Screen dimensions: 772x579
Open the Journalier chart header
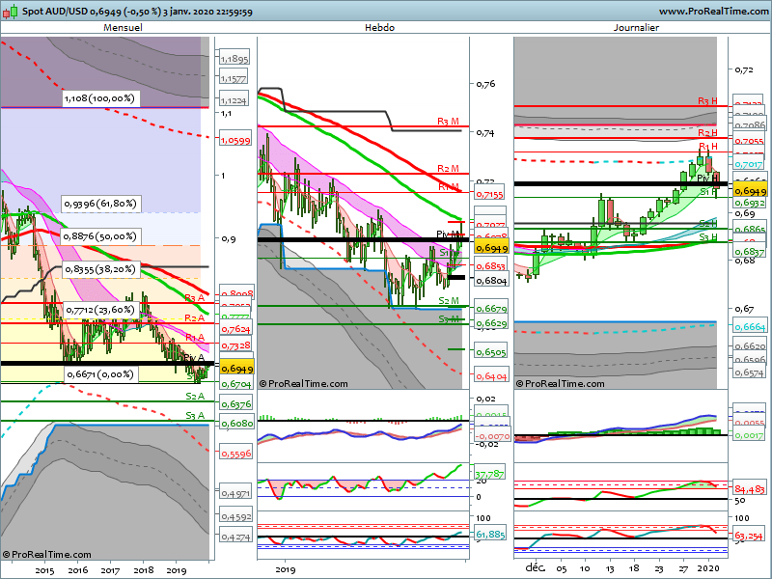(636, 28)
